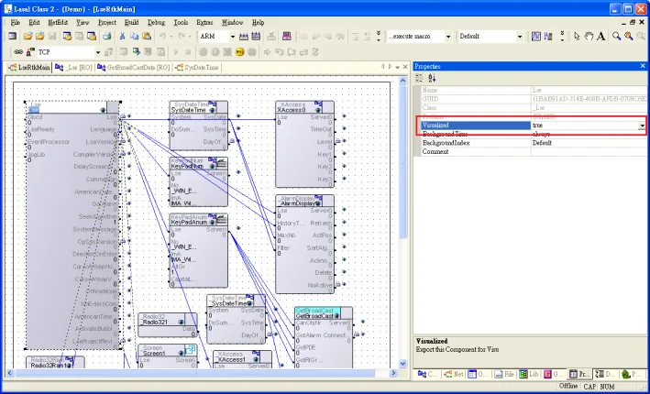Viewport: 650px width, 394px height.
Task: Click the vertical scrollbar down arrow in editor
Action: [402, 364]
